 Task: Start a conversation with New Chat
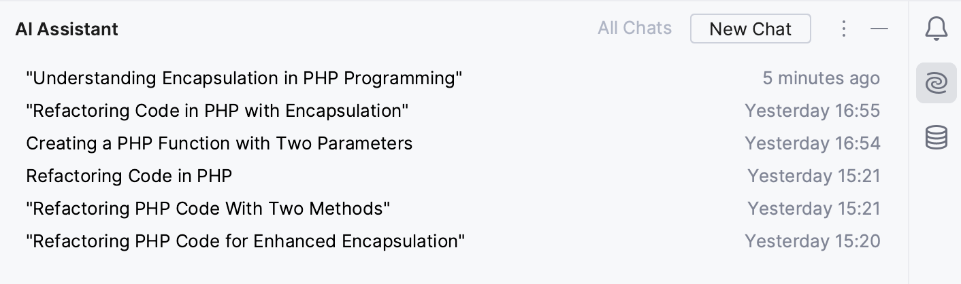751,29
